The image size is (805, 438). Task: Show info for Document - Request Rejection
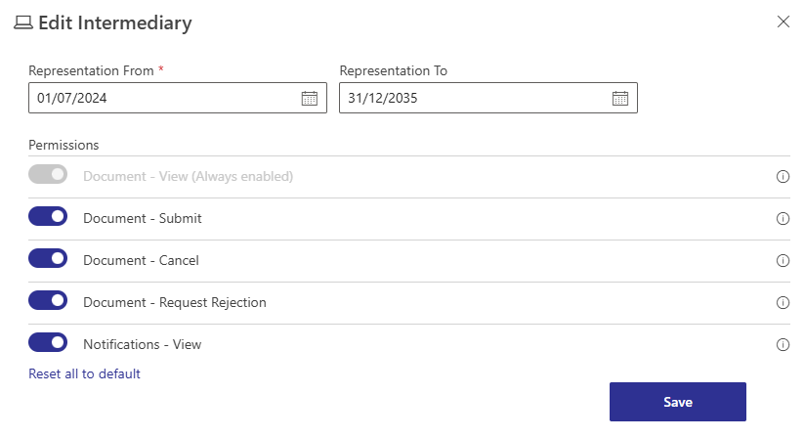(x=783, y=303)
